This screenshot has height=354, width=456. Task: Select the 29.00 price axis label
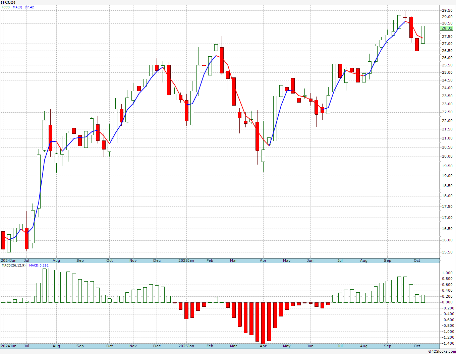447,17
